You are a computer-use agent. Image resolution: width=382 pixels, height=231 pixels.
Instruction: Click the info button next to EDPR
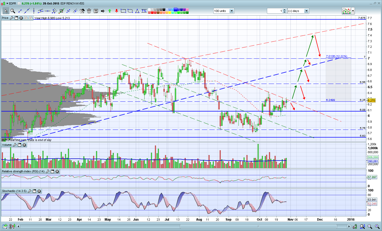(x=19, y=3)
